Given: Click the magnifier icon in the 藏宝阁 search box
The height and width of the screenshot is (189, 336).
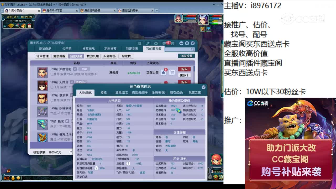Looking at the screenshot, I should [193, 49].
